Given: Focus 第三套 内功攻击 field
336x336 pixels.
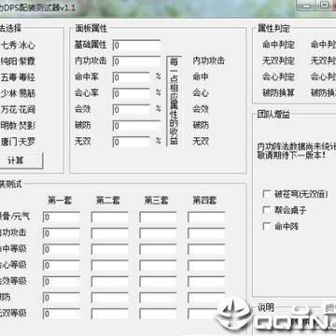Looking at the screenshot, I should (158, 233).
